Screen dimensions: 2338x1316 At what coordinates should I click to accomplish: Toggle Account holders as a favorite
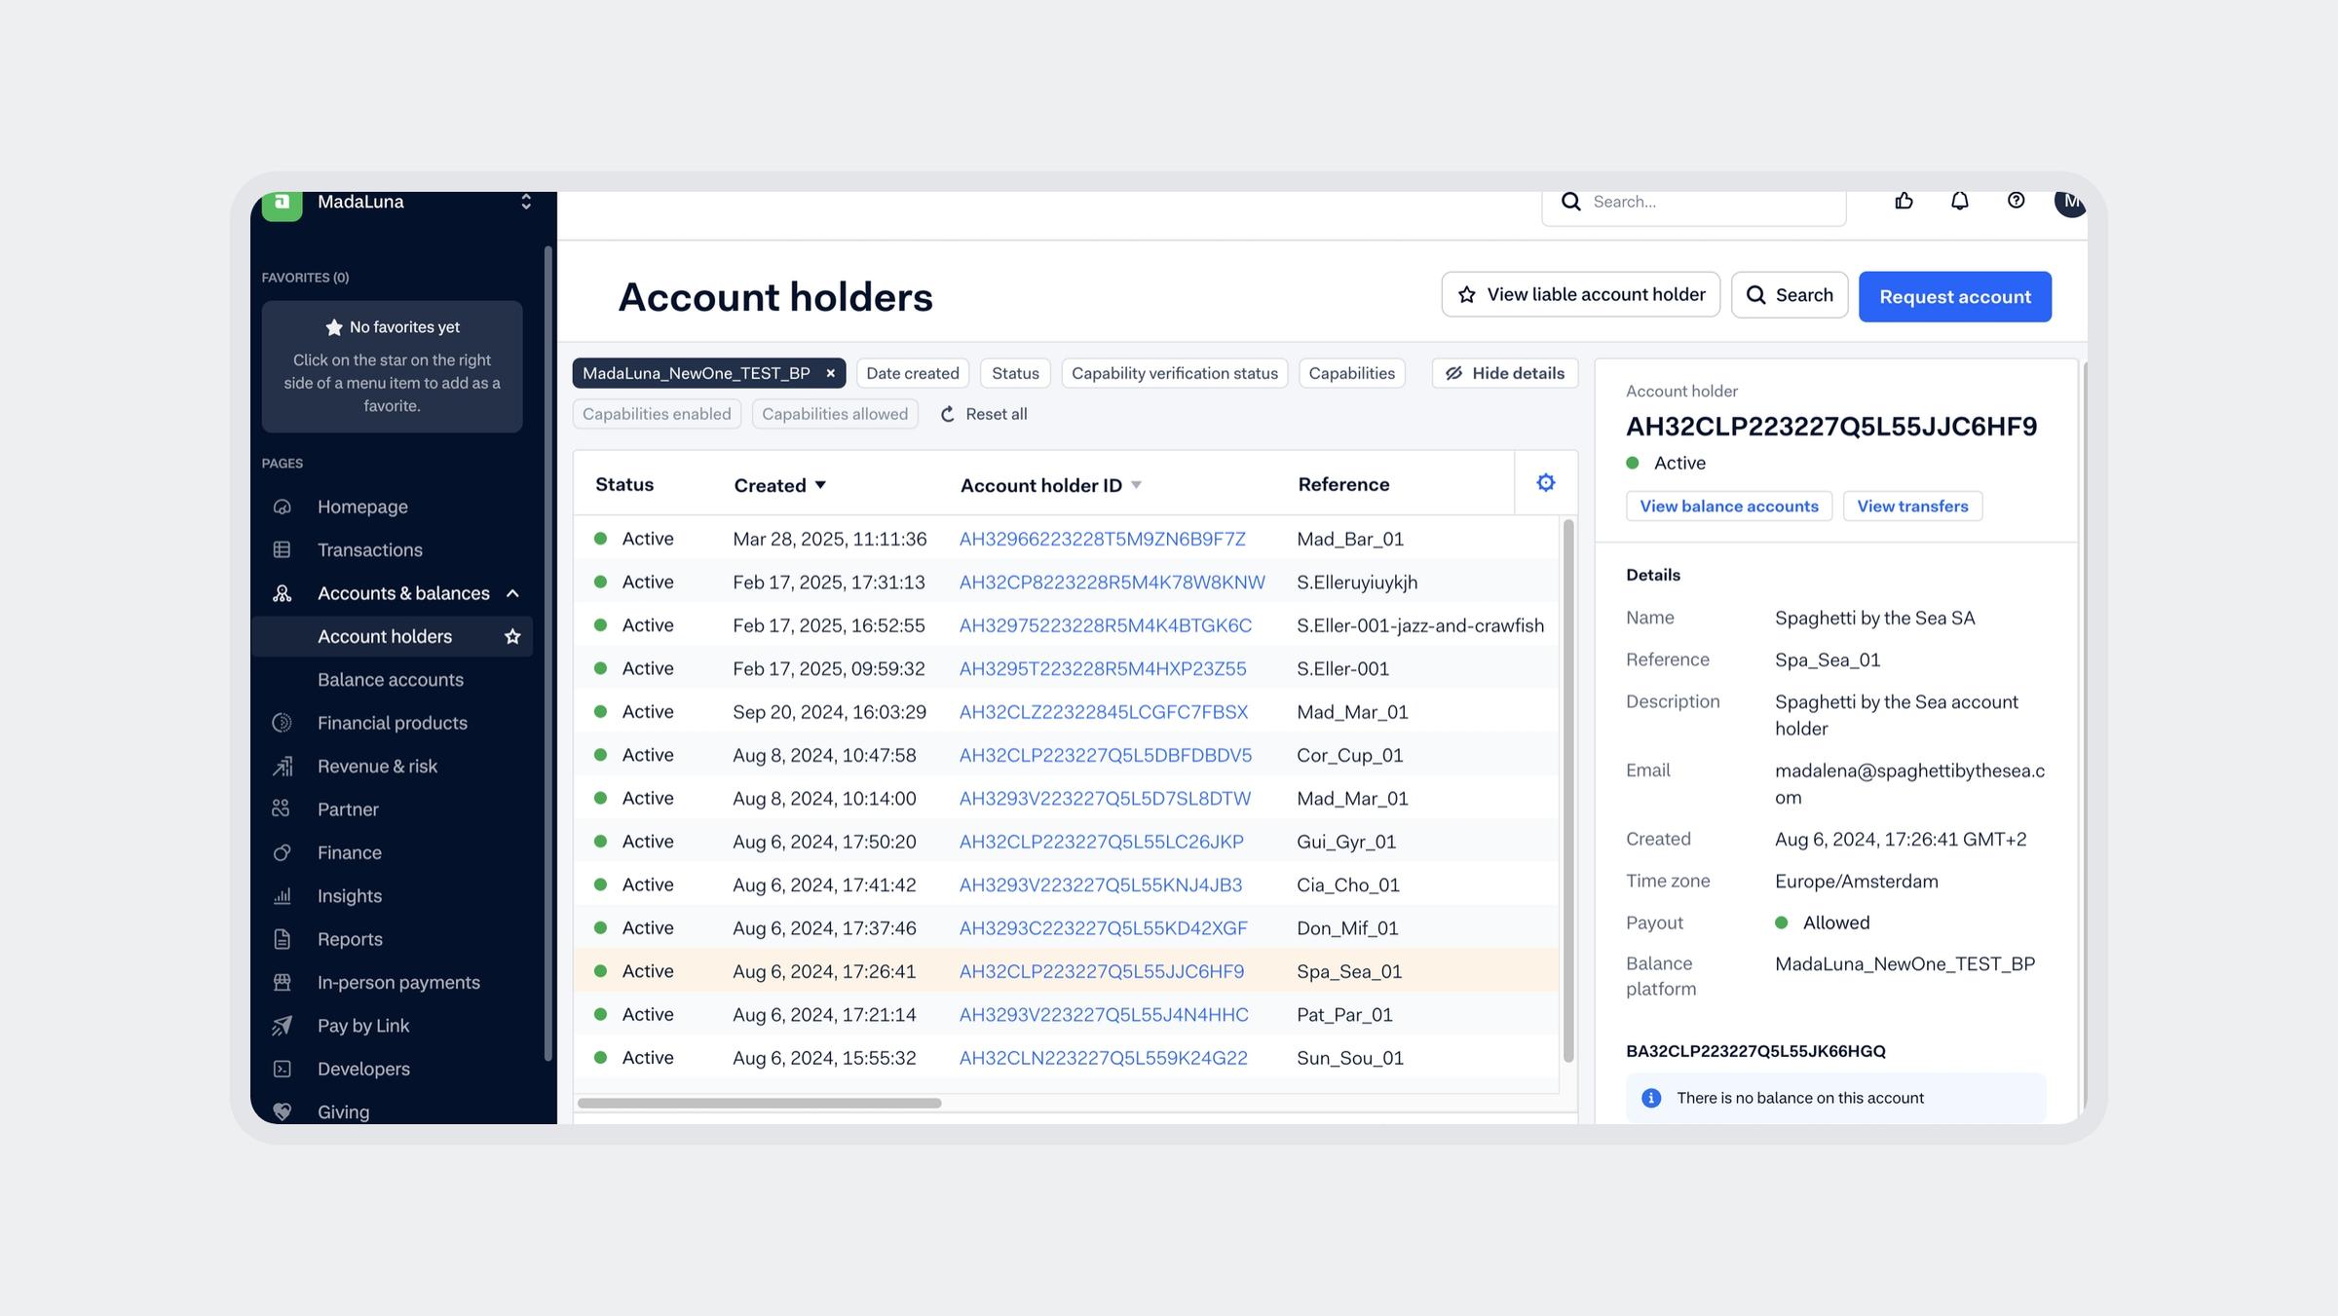point(510,636)
